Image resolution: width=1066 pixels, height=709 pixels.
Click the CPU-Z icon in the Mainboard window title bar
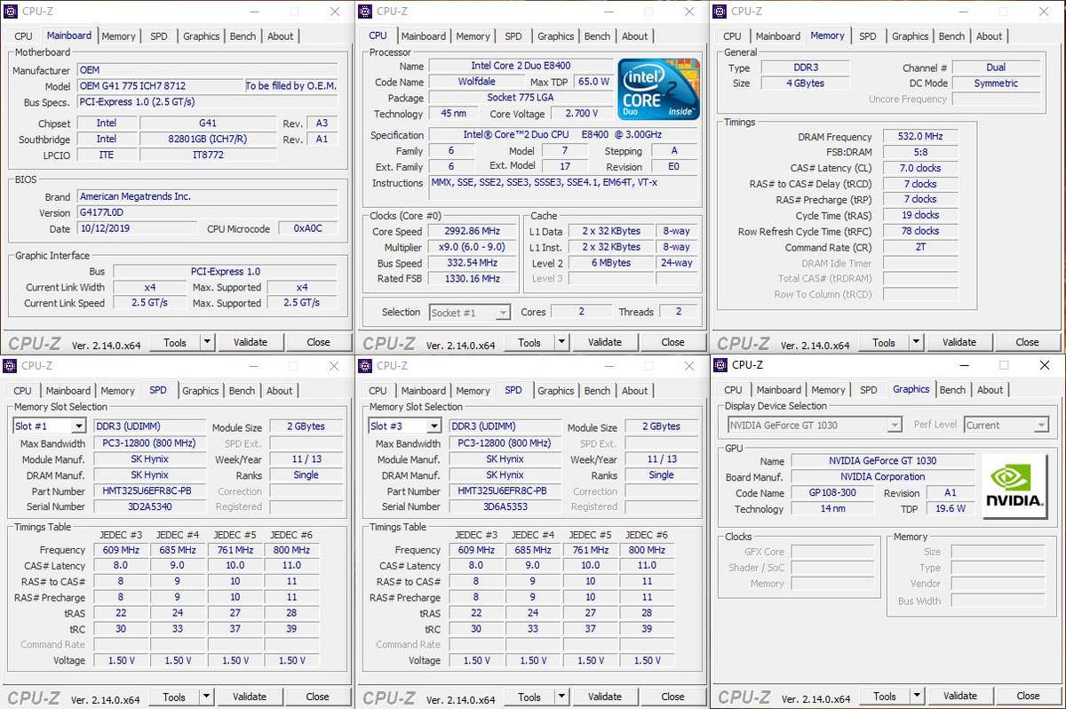click(11, 11)
